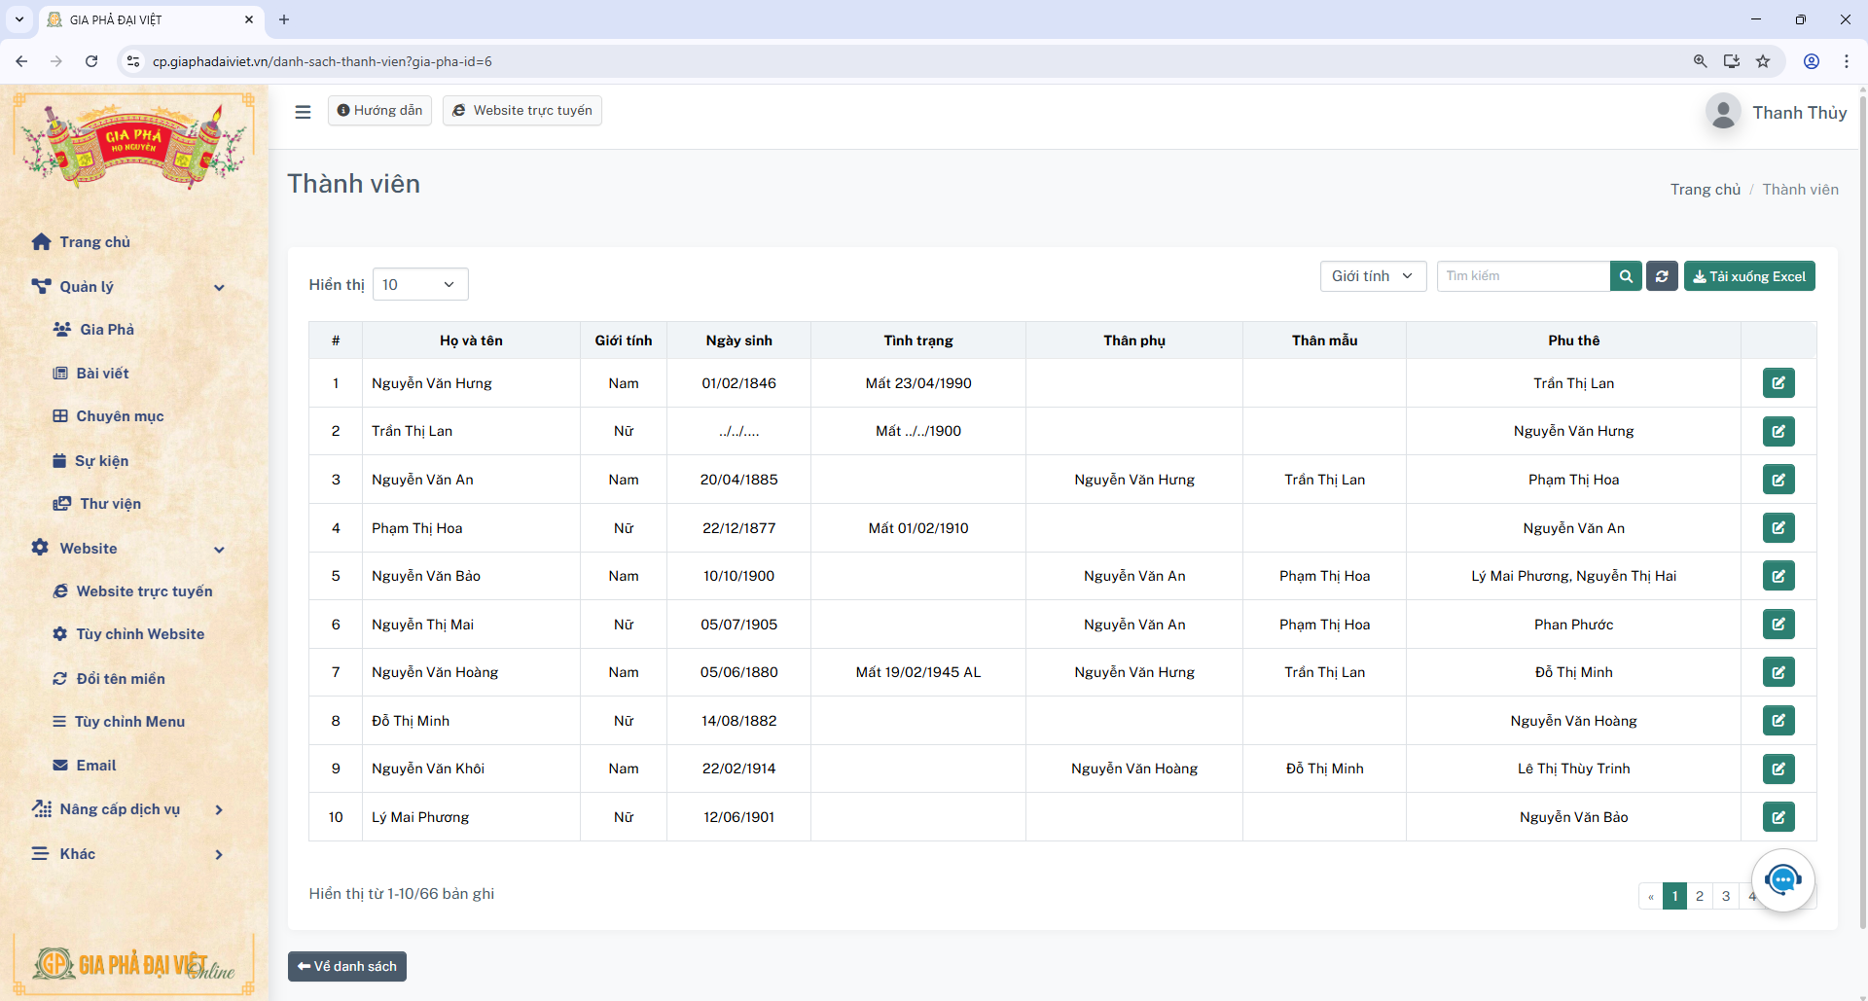Click the Trang chủ breadcrumb link
1868x1001 pixels.
click(1705, 190)
